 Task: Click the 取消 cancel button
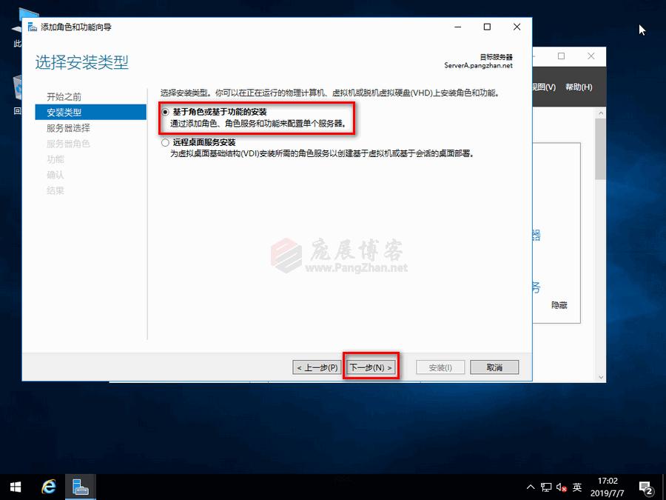[x=494, y=366]
